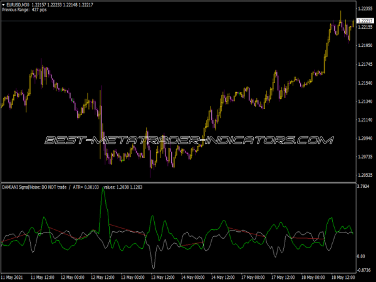
Task: Click the Previous Range 427 pips label
Action: (24, 10)
